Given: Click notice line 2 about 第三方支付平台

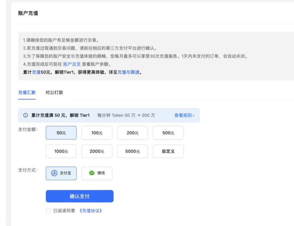Looking at the screenshot, I should [90, 48].
